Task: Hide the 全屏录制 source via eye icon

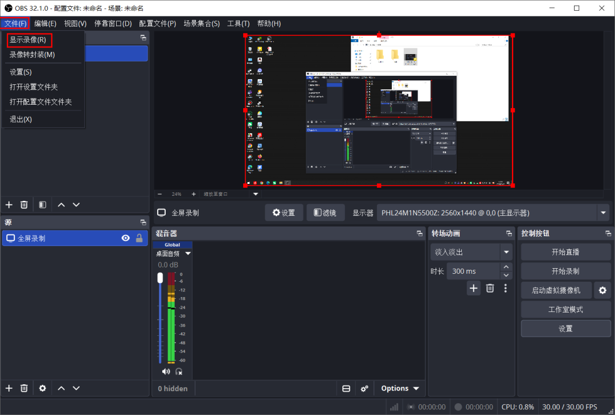Action: [126, 239]
